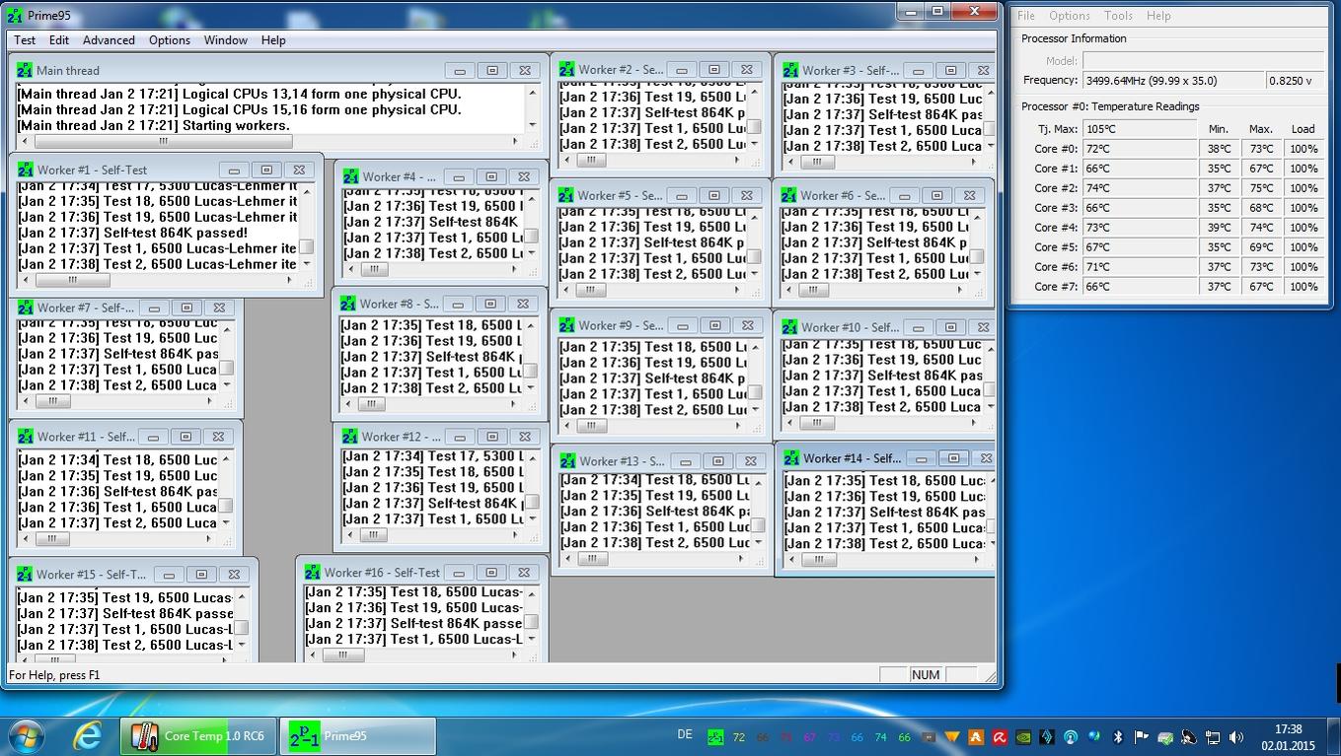Open the Action Center flag icon

pyautogui.click(x=1142, y=737)
